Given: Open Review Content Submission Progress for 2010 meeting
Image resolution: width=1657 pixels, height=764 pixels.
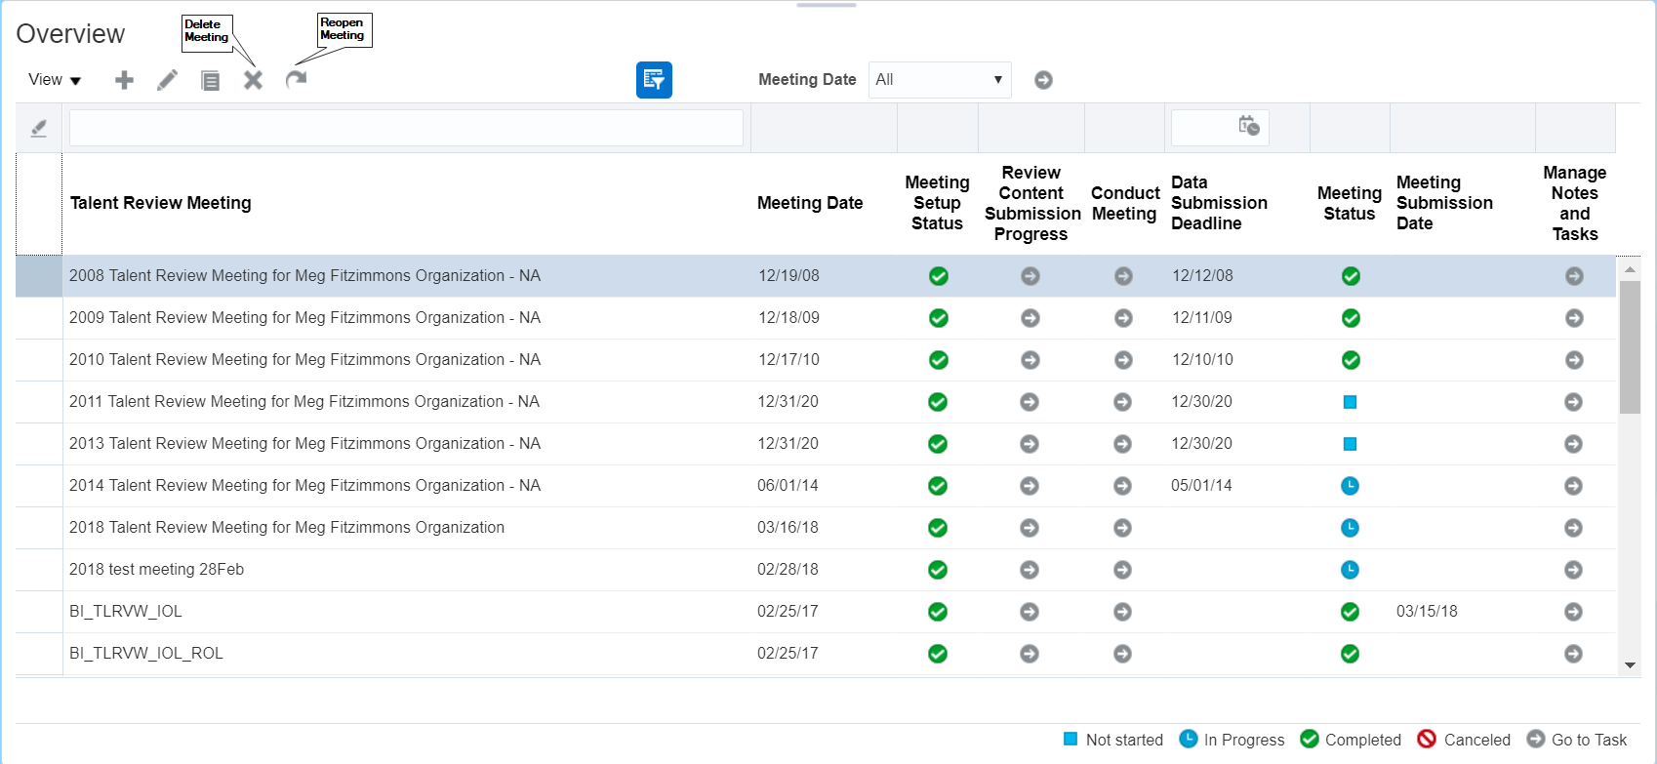Looking at the screenshot, I should 1030,360.
